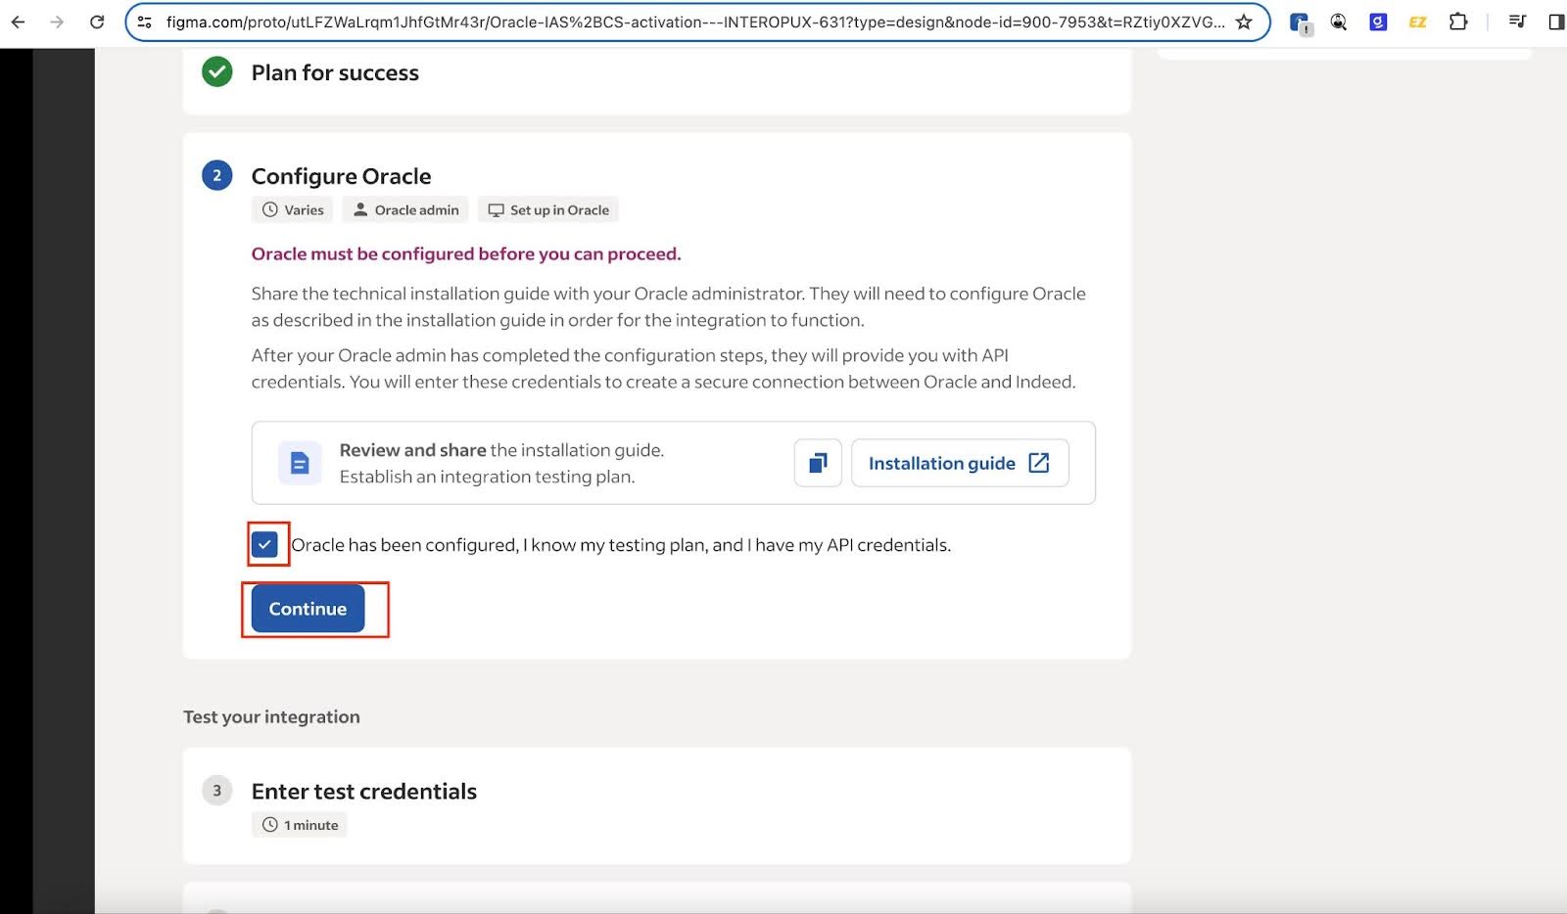
Task: Open the yellow EZ extension
Action: click(x=1417, y=22)
